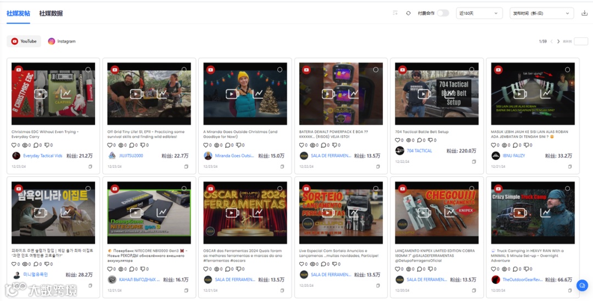Screen dimensions: 593x301
Task: Open the 发布时间 (新-旧) sort dropdown
Action: [x=541, y=13]
